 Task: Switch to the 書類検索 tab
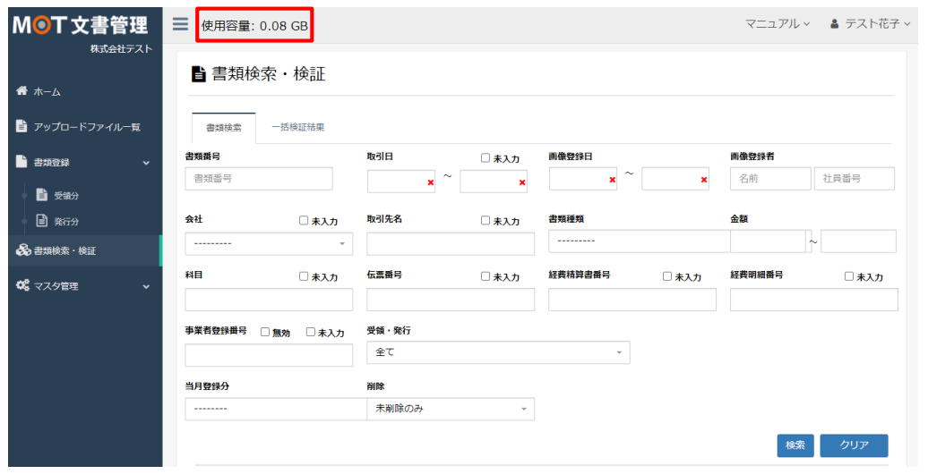pos(224,128)
